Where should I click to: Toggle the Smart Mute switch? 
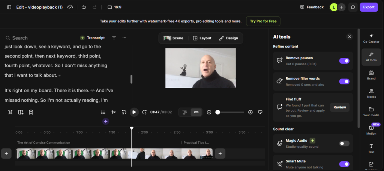[344, 164]
